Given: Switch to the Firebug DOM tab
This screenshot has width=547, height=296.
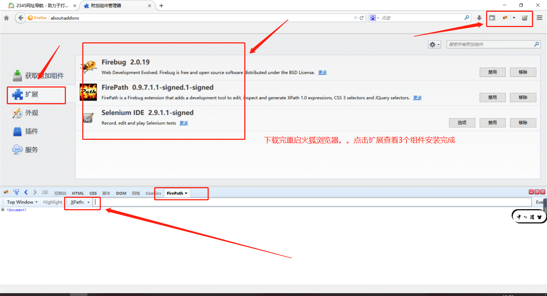Looking at the screenshot, I should click(121, 193).
